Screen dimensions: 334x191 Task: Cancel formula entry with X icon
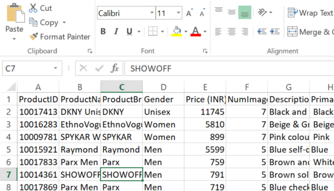tap(83, 68)
